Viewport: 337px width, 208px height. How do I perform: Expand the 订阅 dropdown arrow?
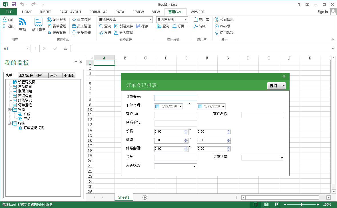[x=188, y=26]
